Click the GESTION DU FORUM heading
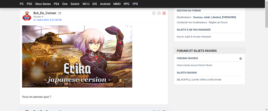Image resolution: width=268 pixels, height=111 pixels. click(x=189, y=10)
